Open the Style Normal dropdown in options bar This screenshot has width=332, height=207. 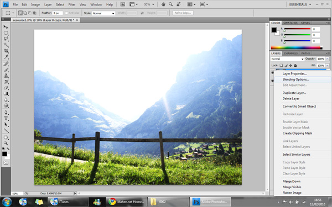click(103, 13)
